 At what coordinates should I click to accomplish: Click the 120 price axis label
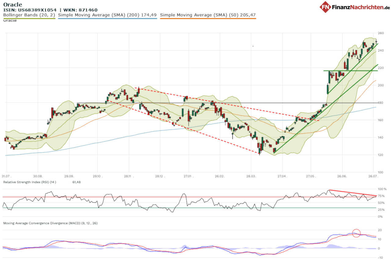(x=381, y=155)
